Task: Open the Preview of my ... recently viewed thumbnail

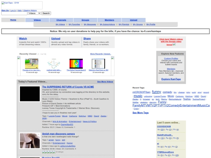Action: tap(32, 64)
